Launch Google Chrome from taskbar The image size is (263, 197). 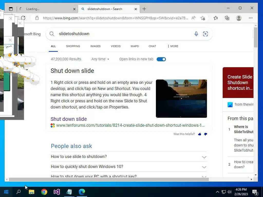44,192
